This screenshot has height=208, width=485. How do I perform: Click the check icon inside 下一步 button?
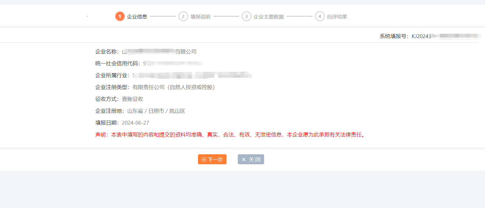(204, 159)
